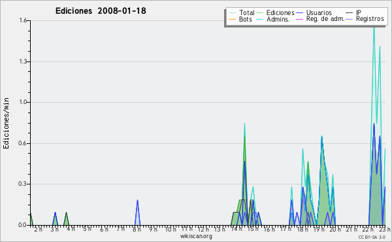The width and height of the screenshot is (392, 242).
Task: Click the '7 h' x-axis label
Action: coord(120,229)
